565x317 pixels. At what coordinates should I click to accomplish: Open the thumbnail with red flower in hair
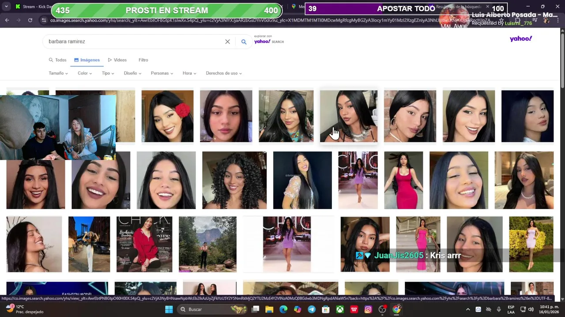167,116
